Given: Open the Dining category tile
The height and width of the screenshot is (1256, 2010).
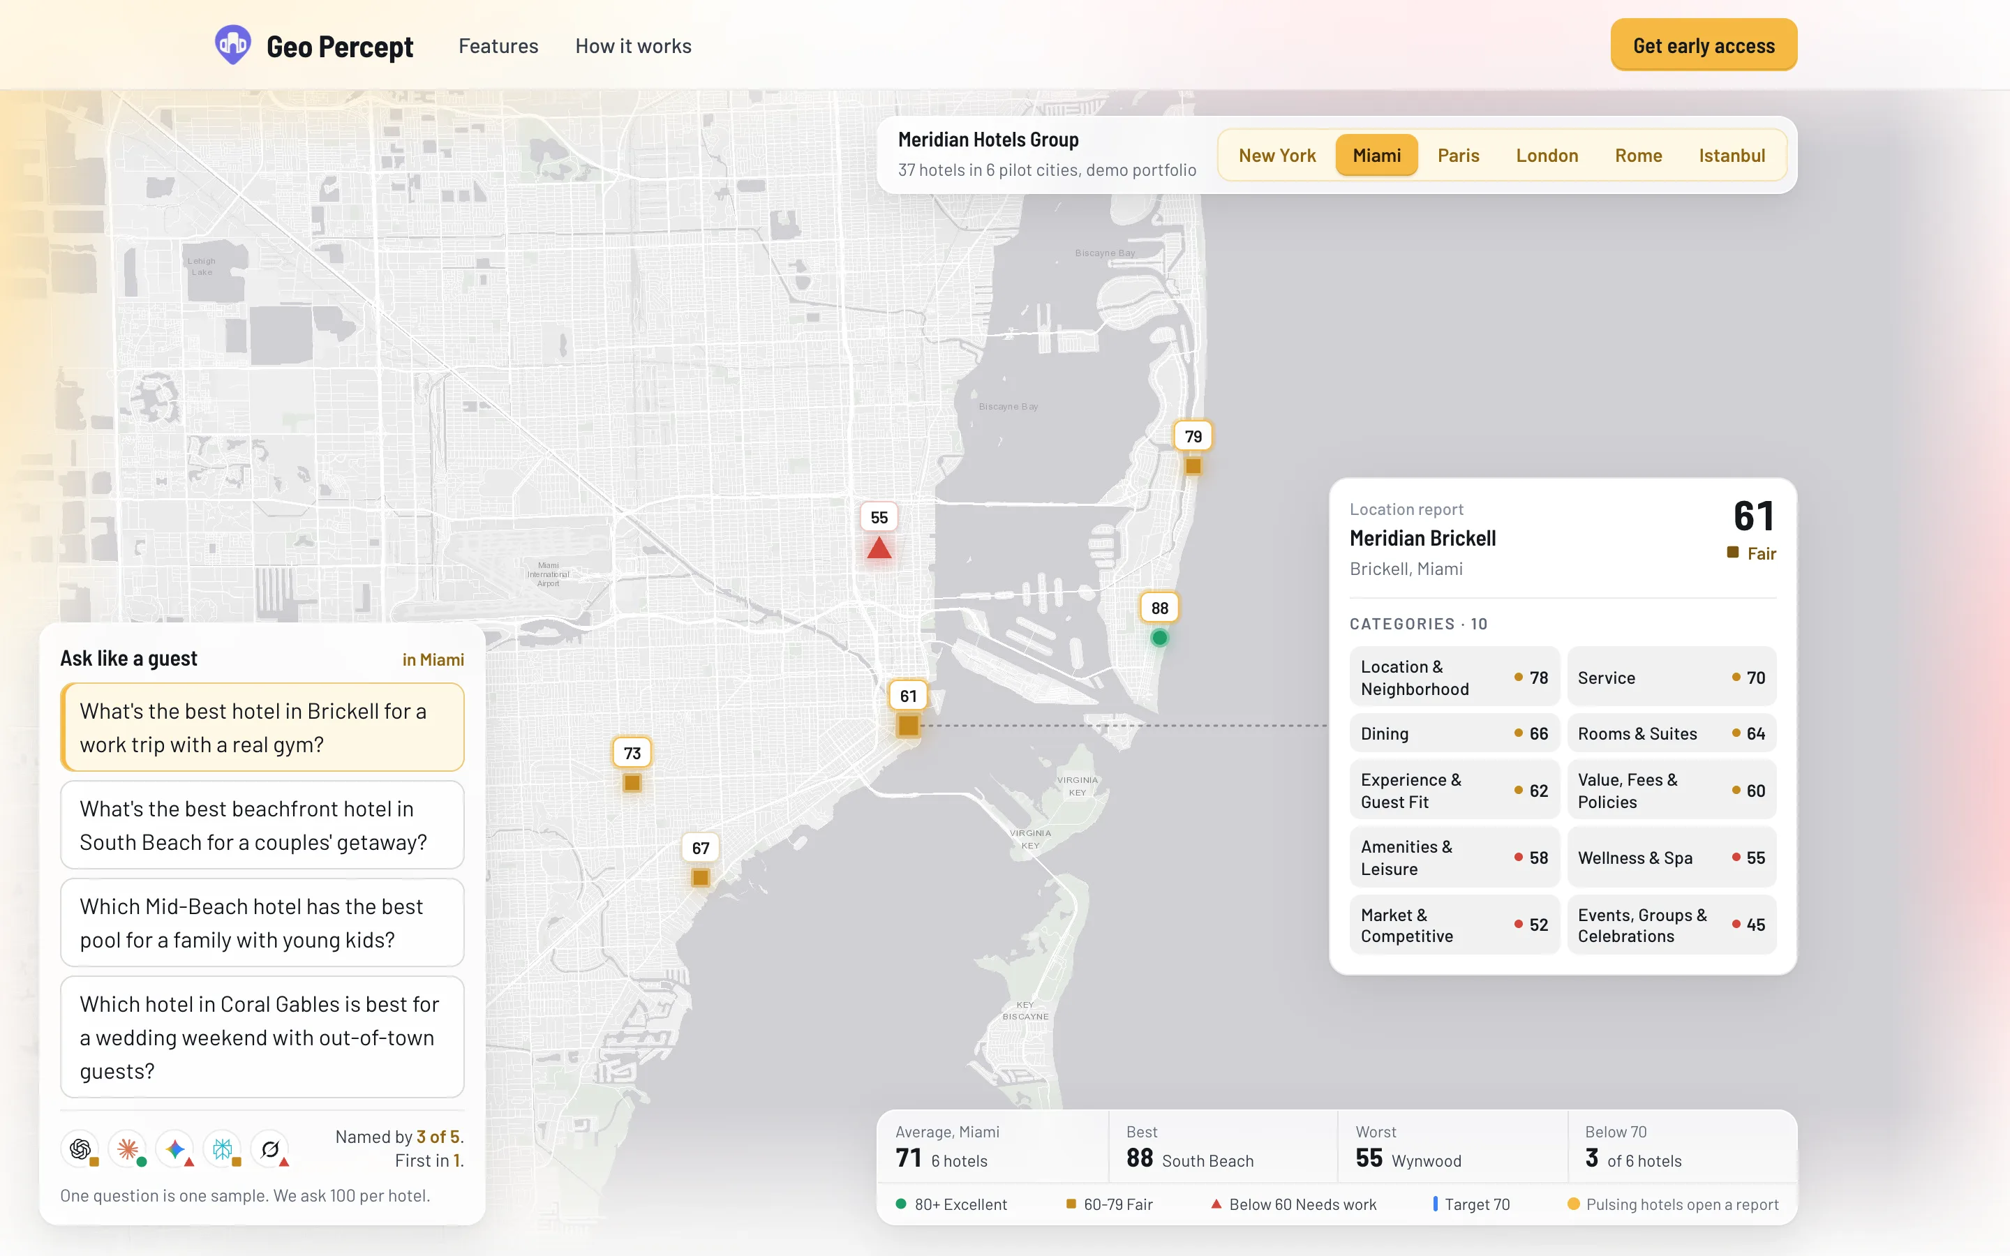Looking at the screenshot, I should click(x=1454, y=733).
